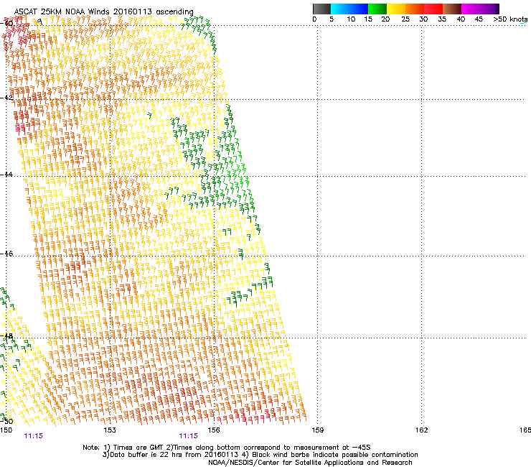This screenshot has height=467, width=531.
Task: Click the longitude label '162'
Action: click(x=421, y=430)
